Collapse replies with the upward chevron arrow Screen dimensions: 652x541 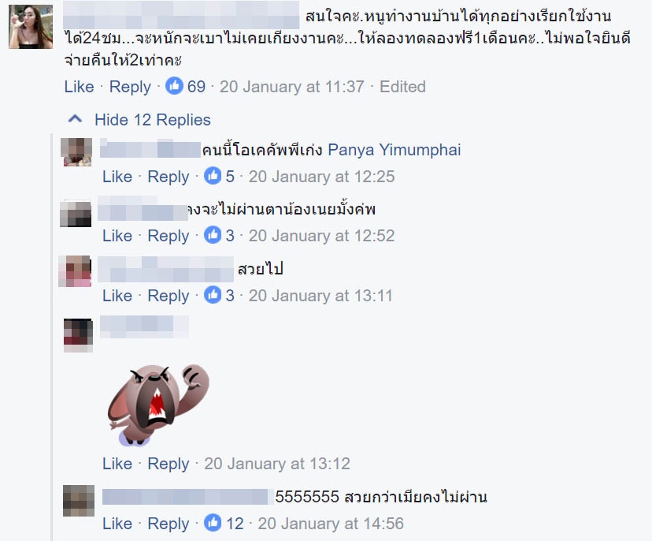(x=75, y=120)
